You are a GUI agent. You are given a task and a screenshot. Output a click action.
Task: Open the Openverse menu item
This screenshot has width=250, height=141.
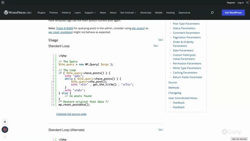[184, 13]
